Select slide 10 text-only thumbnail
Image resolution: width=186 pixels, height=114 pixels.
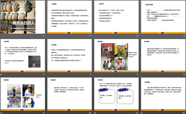click(70, 94)
